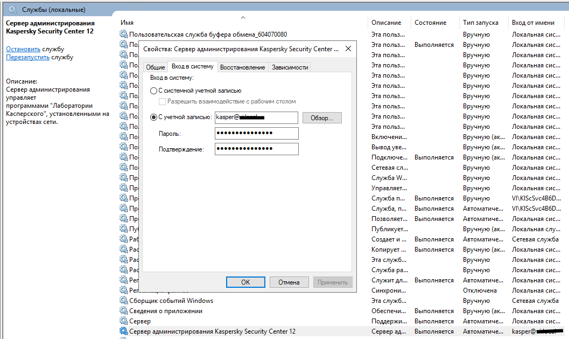Image resolution: width=569 pixels, height=339 pixels.
Task: Click the account name input field
Action: click(256, 117)
